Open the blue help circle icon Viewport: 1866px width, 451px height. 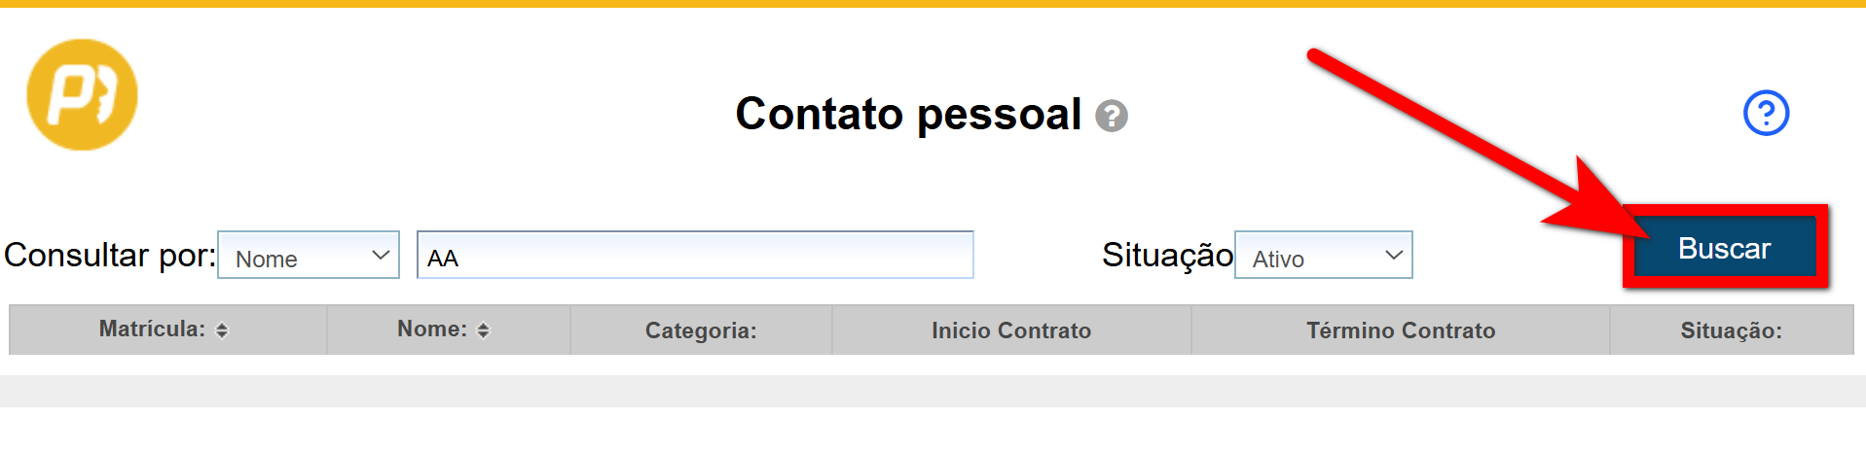(1765, 113)
